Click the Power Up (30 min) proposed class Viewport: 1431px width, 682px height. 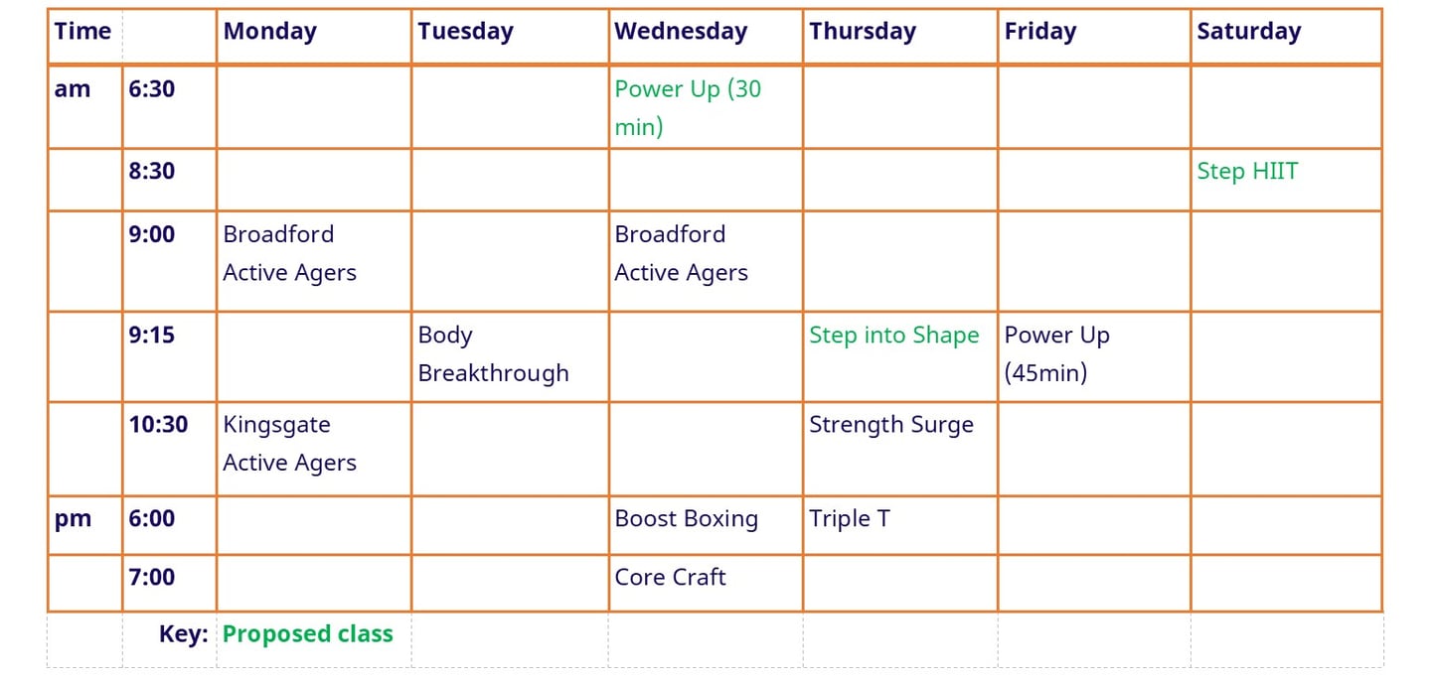click(688, 107)
